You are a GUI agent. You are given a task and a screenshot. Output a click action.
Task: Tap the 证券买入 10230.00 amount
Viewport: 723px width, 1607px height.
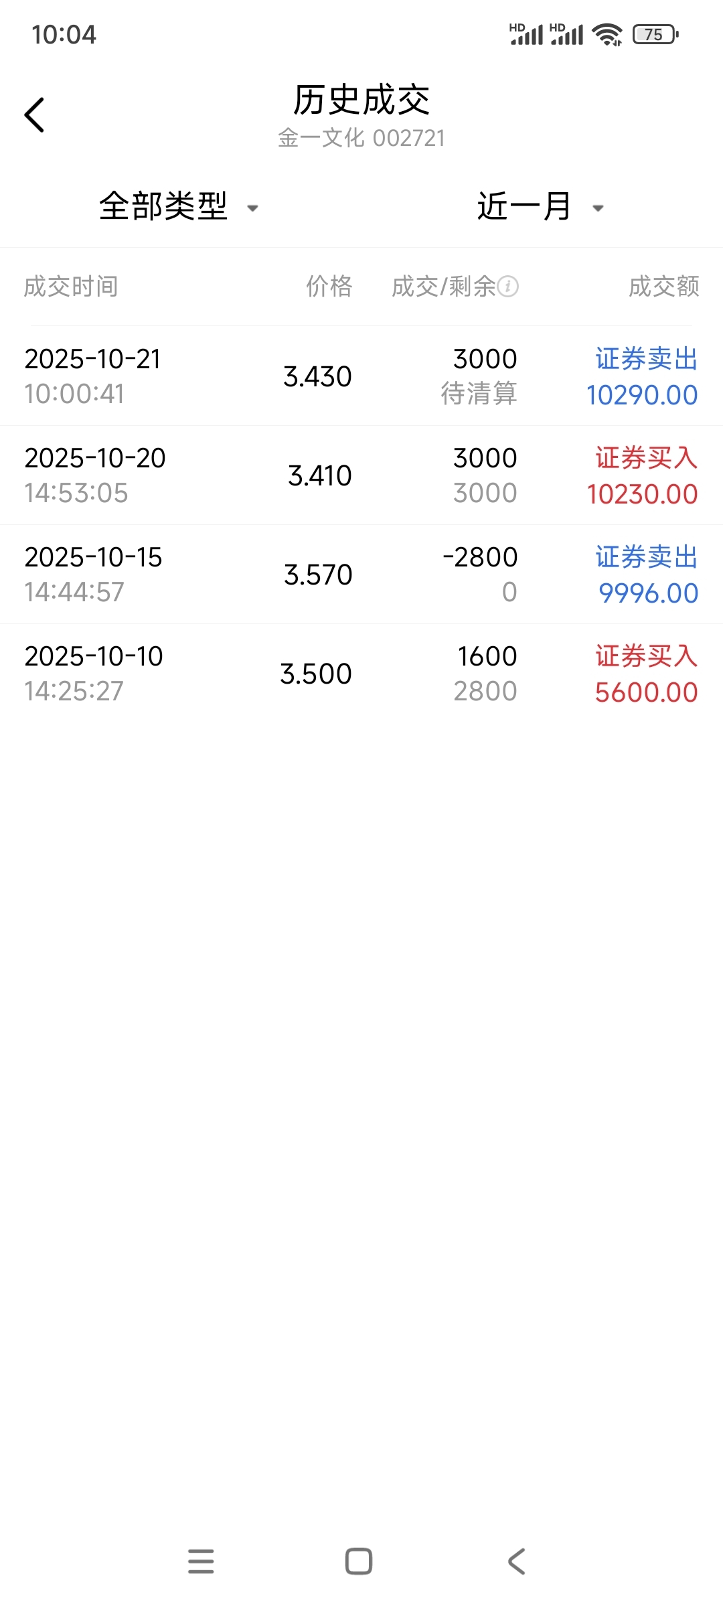pyautogui.click(x=643, y=494)
